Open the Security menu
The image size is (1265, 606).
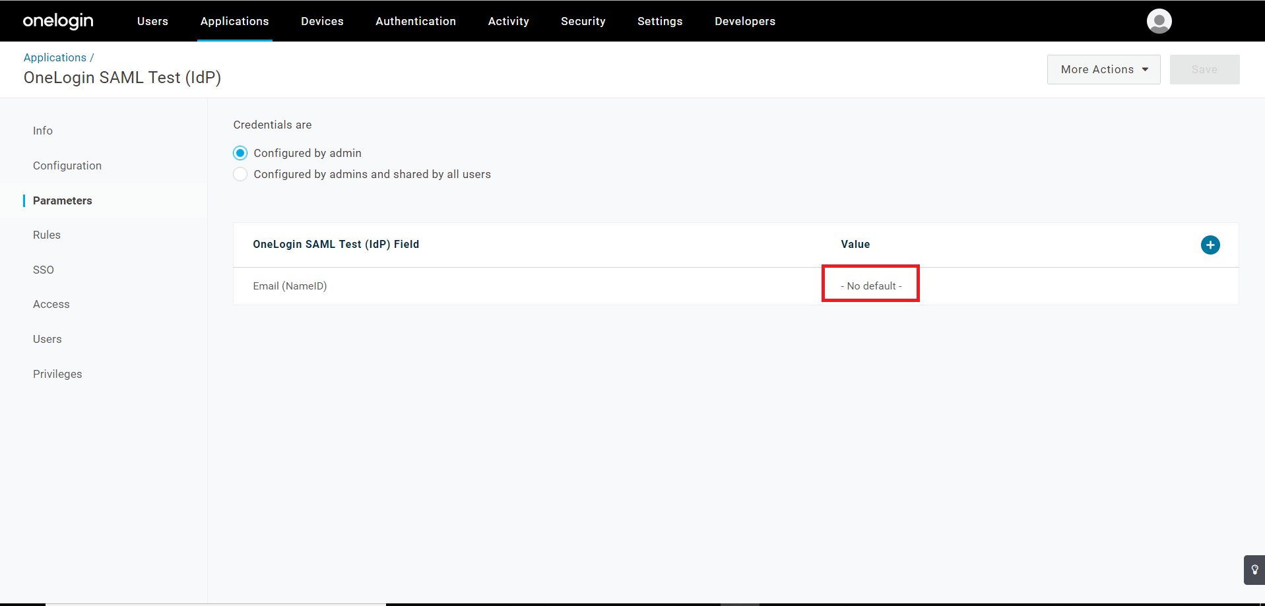[583, 21]
